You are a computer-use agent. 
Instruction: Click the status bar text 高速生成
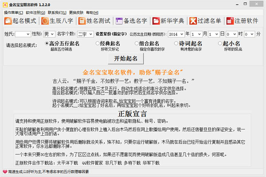pos(48,172)
